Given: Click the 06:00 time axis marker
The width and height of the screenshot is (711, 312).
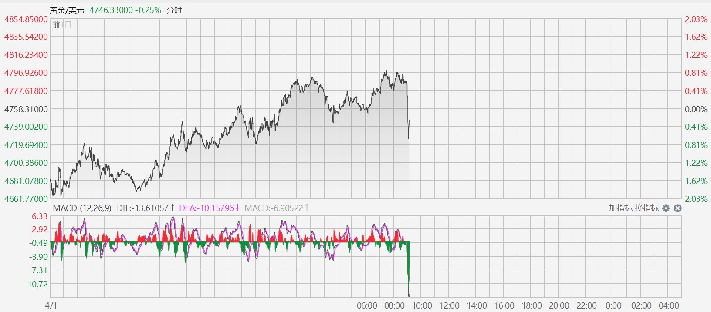Looking at the screenshot, I should tap(367, 305).
